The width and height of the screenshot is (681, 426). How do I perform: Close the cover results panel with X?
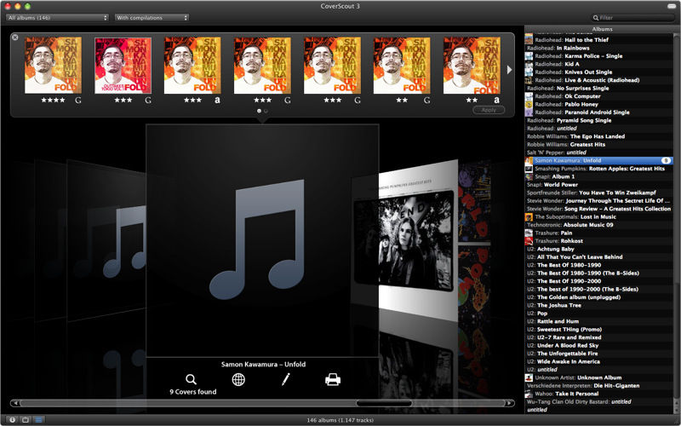tap(15, 37)
